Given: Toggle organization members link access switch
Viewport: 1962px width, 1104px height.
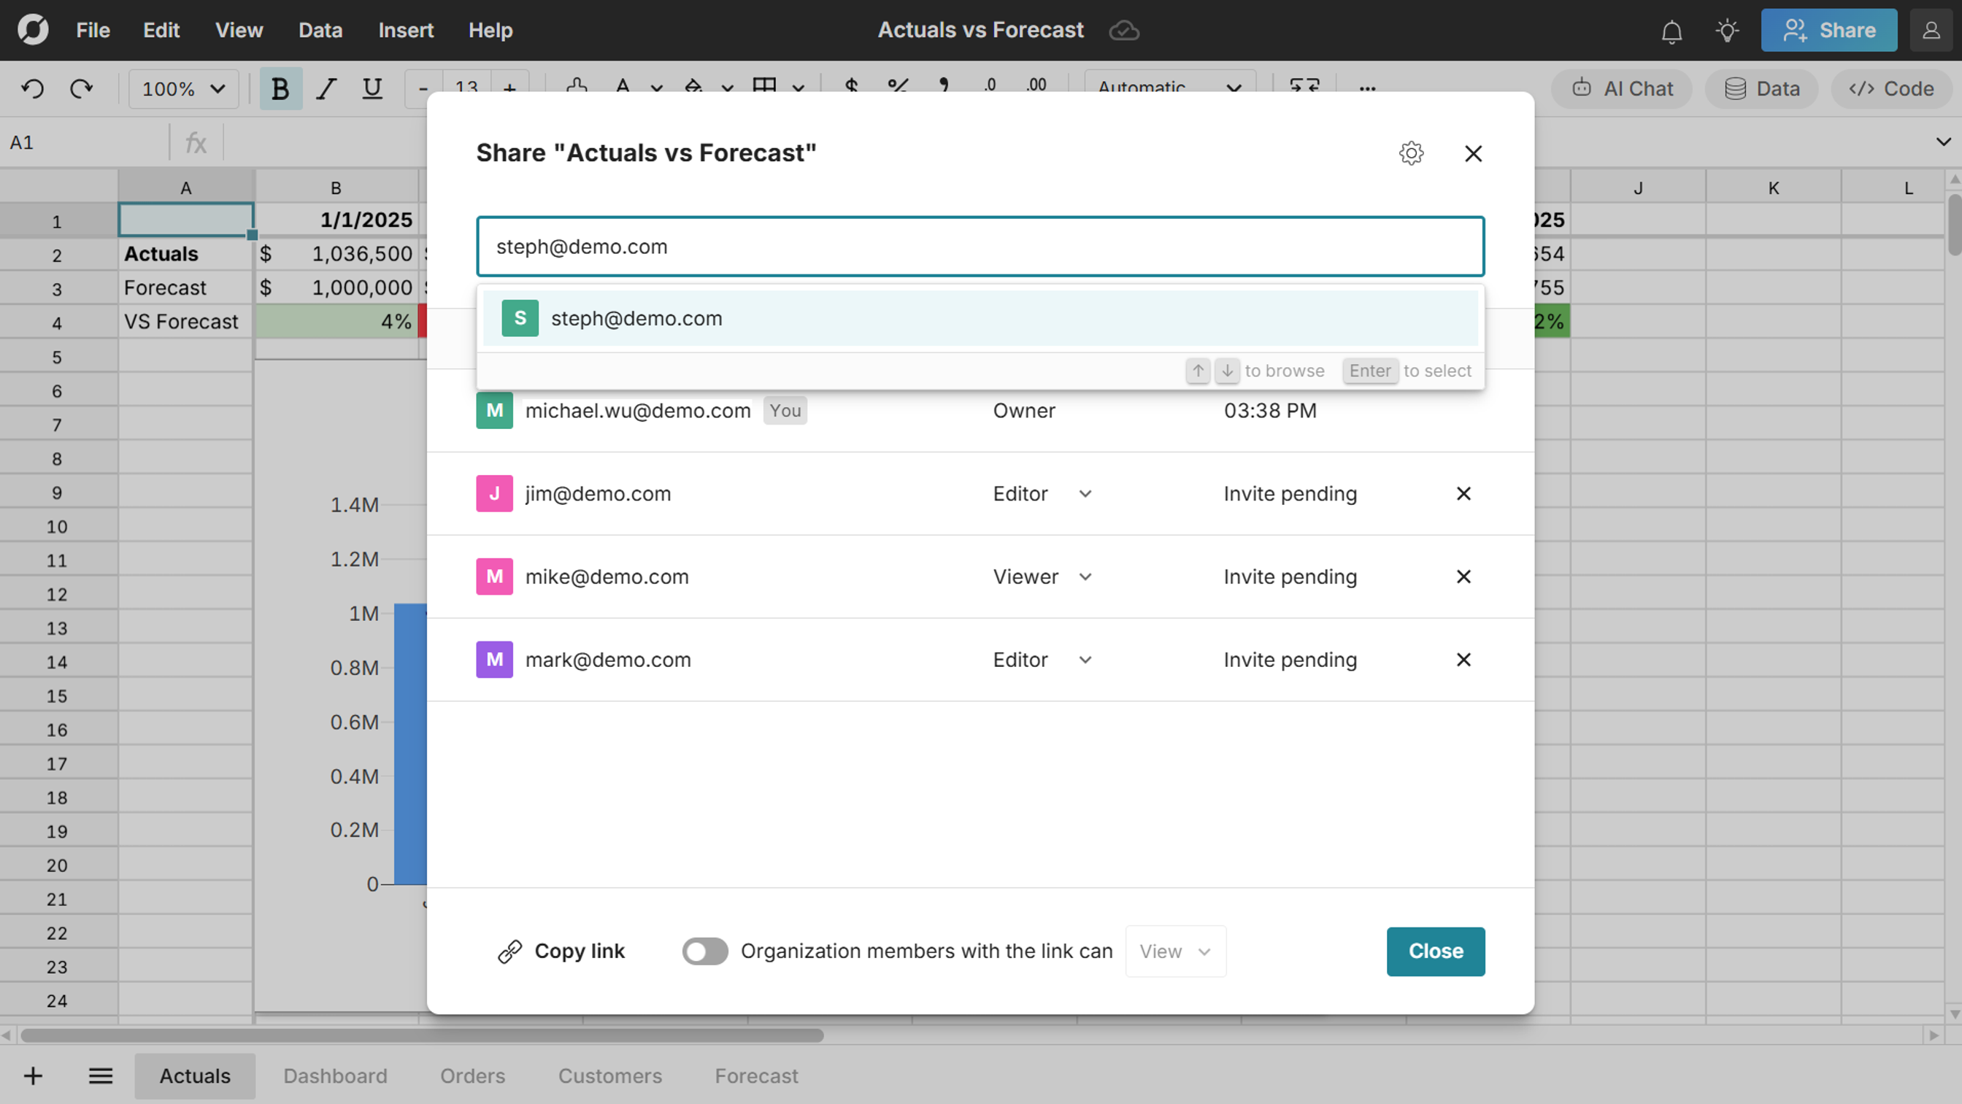Looking at the screenshot, I should tap(704, 951).
